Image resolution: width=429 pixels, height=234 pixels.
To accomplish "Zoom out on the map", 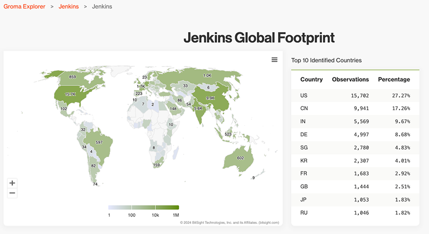I will [12, 193].
